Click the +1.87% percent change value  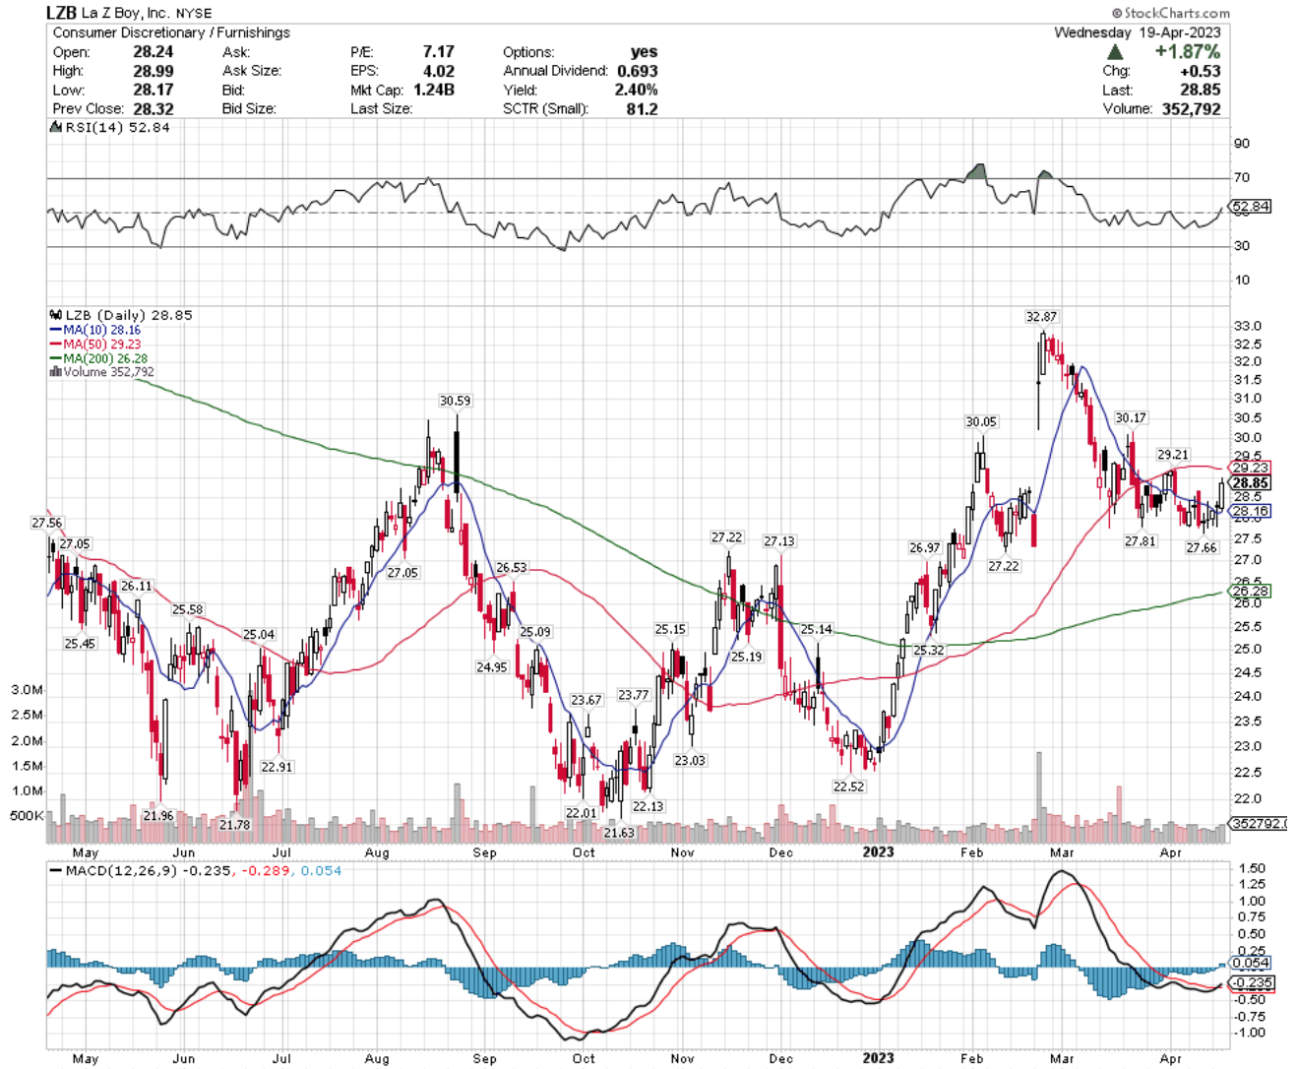tap(1188, 51)
